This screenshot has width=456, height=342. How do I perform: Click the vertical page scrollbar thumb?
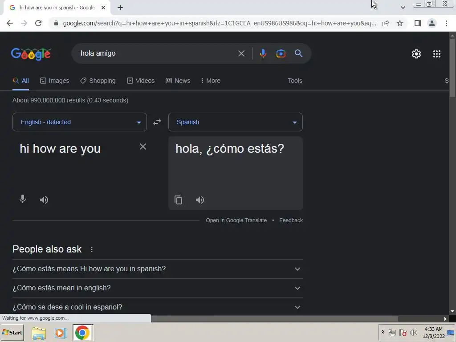452,68
